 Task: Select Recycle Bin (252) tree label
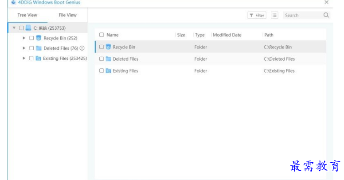pos(60,38)
